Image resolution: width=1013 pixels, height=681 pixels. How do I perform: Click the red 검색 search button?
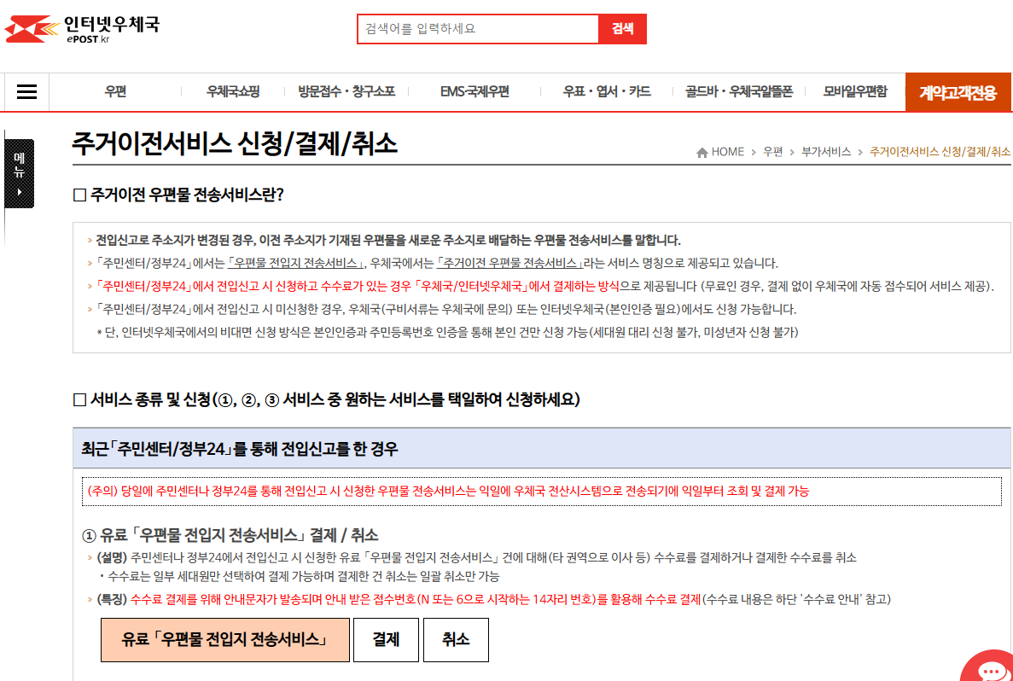pyautogui.click(x=622, y=28)
